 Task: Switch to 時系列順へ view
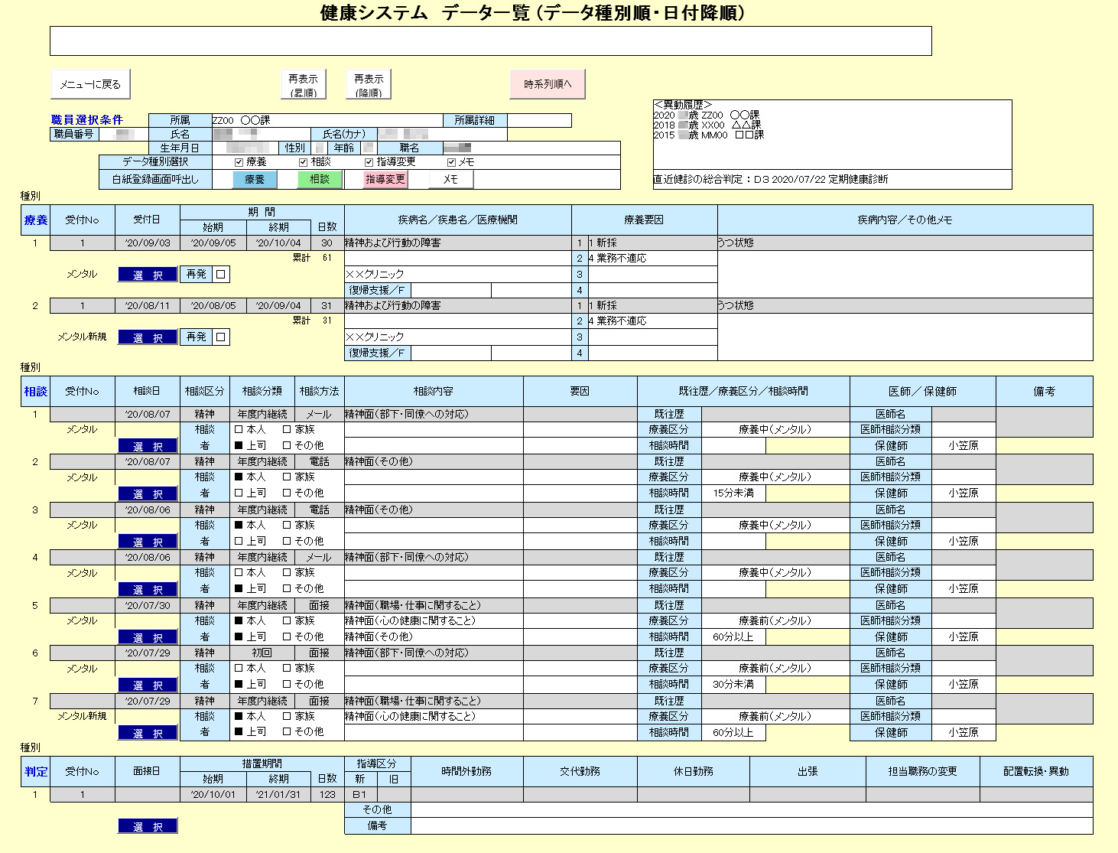point(548,84)
